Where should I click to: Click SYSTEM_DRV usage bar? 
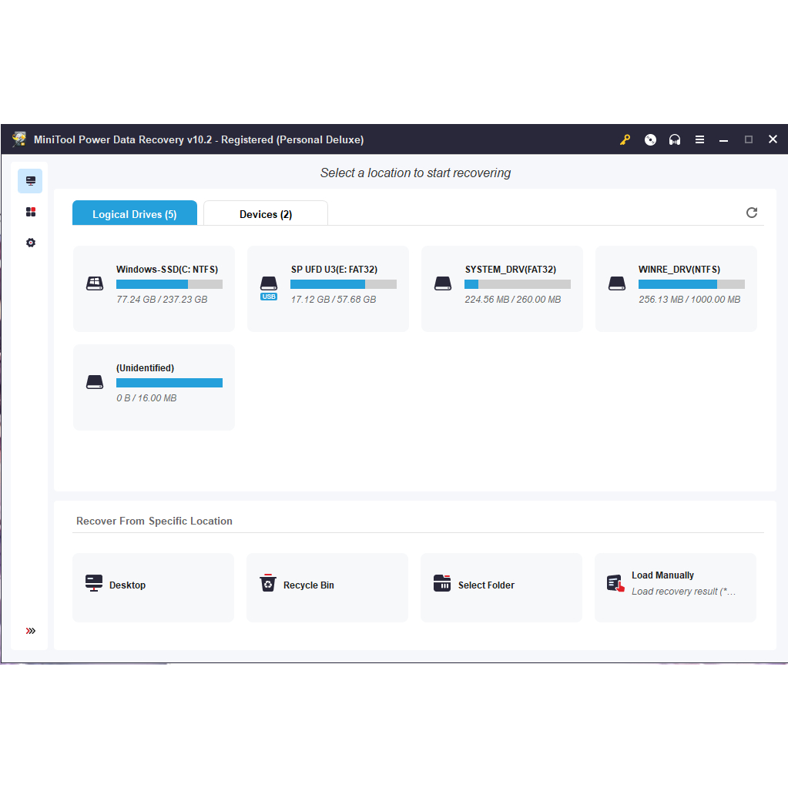point(518,284)
